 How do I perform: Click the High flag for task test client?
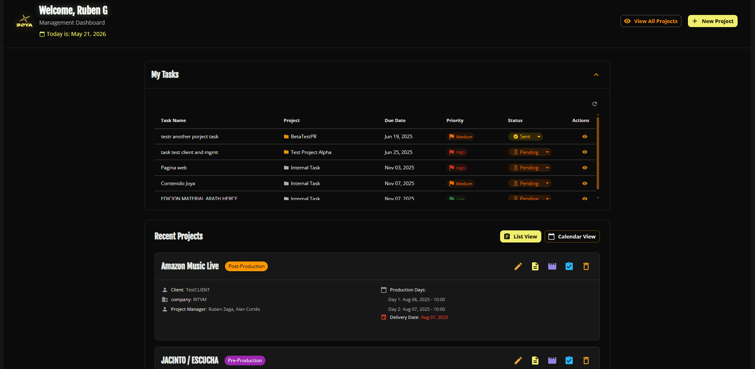point(452,152)
